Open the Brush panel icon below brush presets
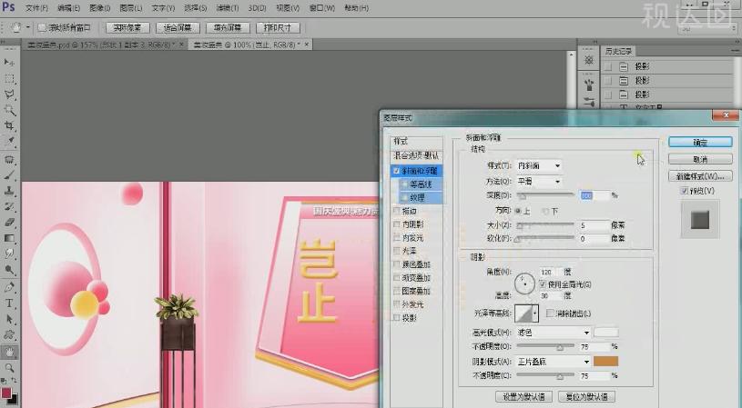This screenshot has height=408, width=742. tap(589, 101)
